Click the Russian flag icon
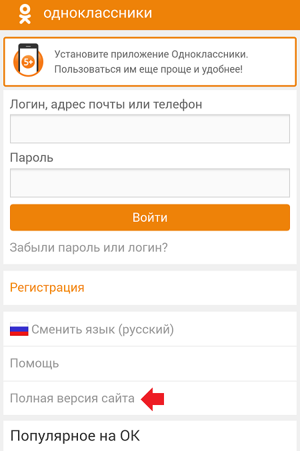Screen dimensions: 300x451 [19, 329]
